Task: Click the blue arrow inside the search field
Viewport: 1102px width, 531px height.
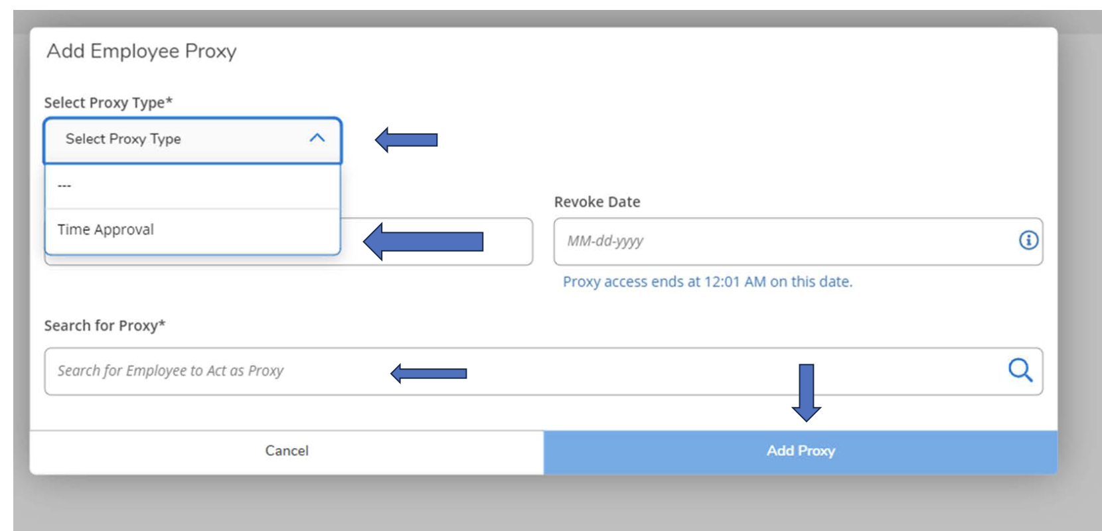Action: tap(429, 374)
